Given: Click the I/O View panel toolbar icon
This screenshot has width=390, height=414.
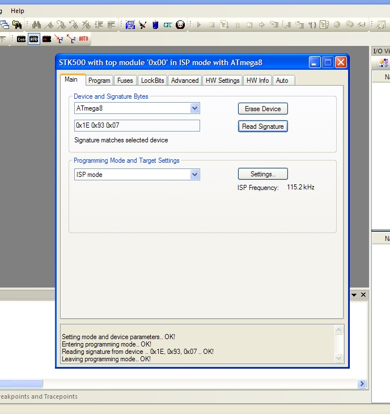Looking at the screenshot, I should point(383,63).
